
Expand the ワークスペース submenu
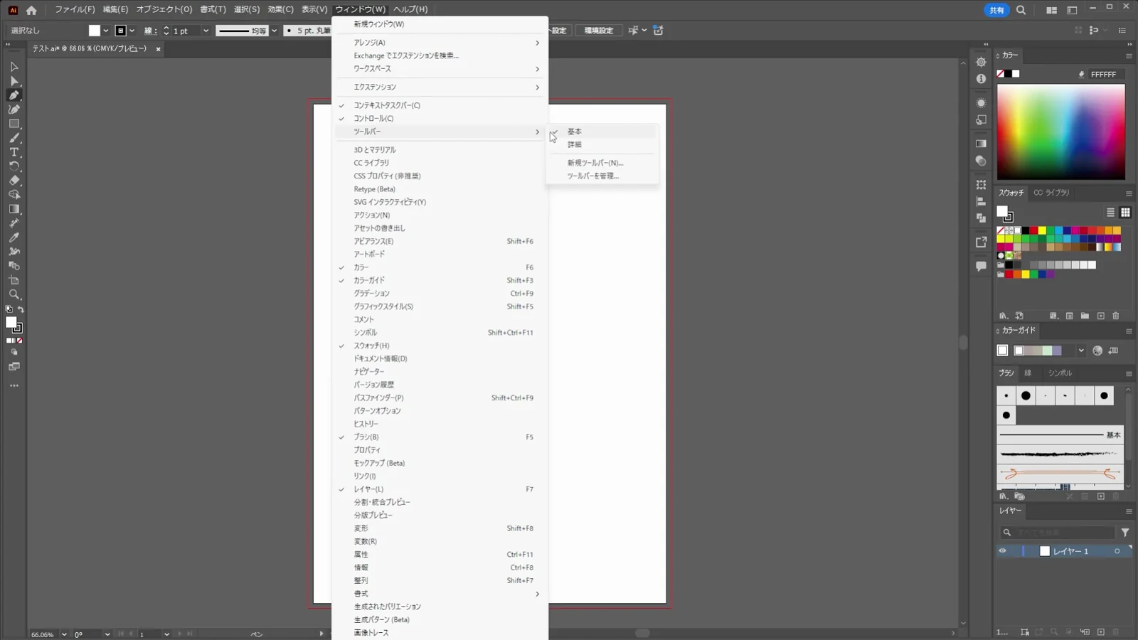click(440, 69)
